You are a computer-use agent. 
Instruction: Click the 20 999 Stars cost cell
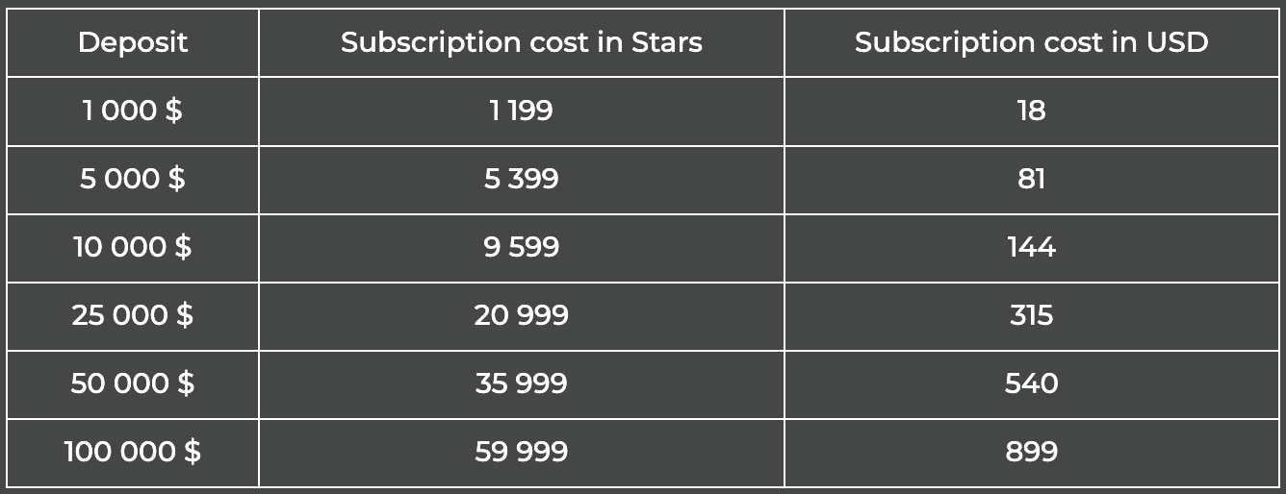click(522, 316)
